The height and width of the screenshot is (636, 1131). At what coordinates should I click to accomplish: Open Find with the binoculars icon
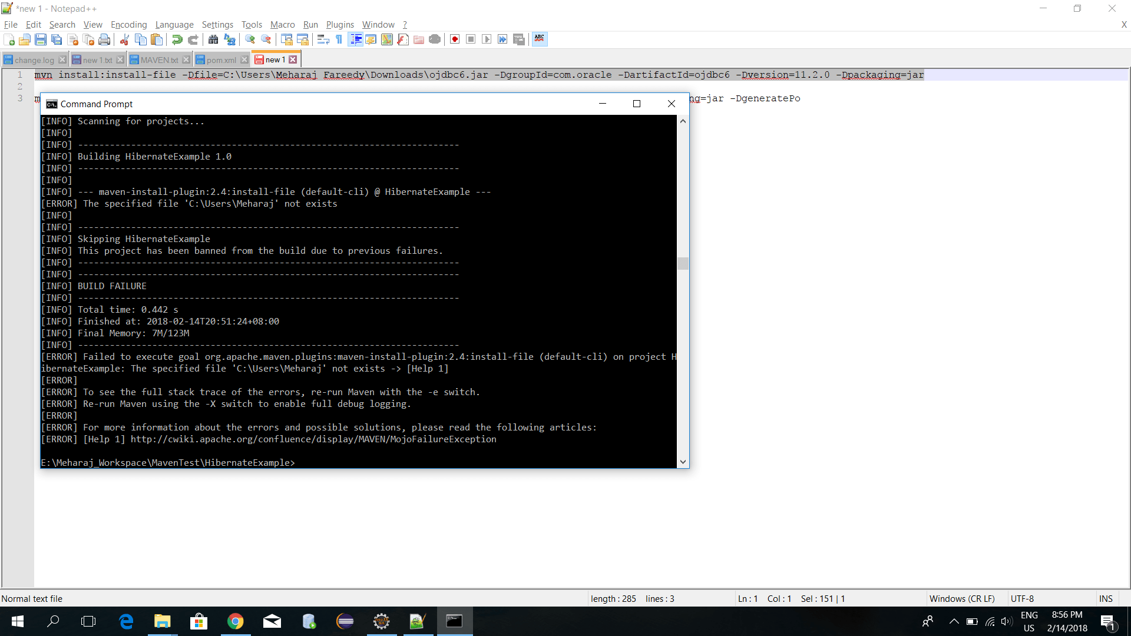pyautogui.click(x=213, y=39)
